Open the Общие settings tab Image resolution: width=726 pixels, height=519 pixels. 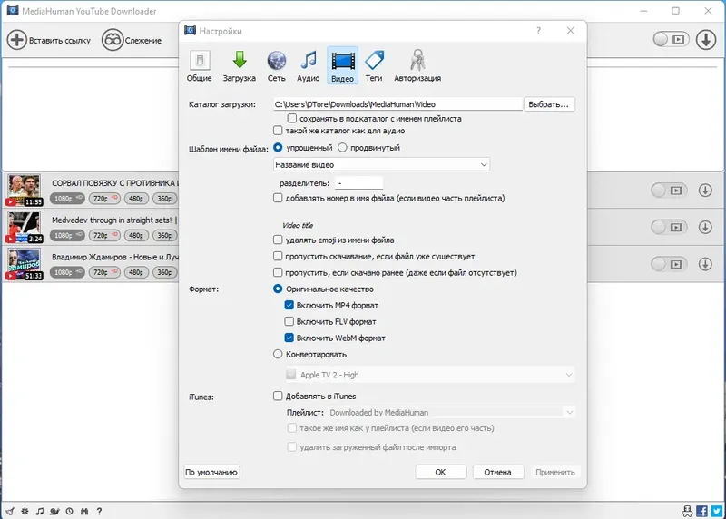(199, 65)
